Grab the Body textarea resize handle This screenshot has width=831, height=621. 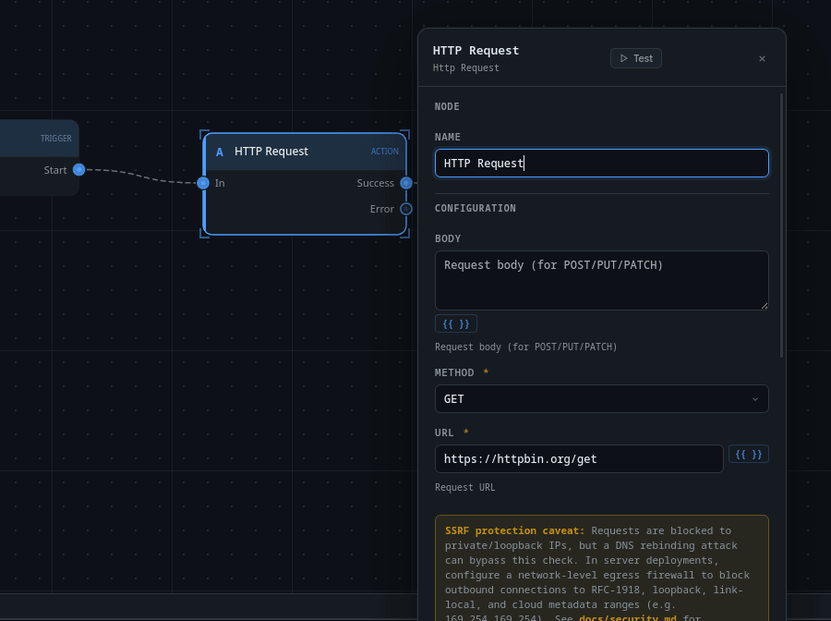(x=765, y=306)
